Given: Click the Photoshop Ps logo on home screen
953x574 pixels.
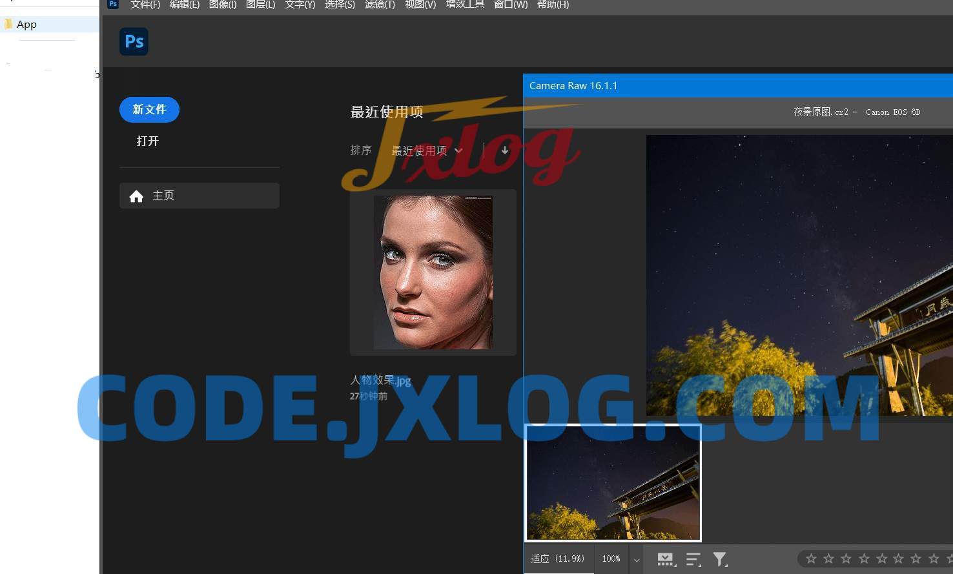Looking at the screenshot, I should pyautogui.click(x=134, y=41).
